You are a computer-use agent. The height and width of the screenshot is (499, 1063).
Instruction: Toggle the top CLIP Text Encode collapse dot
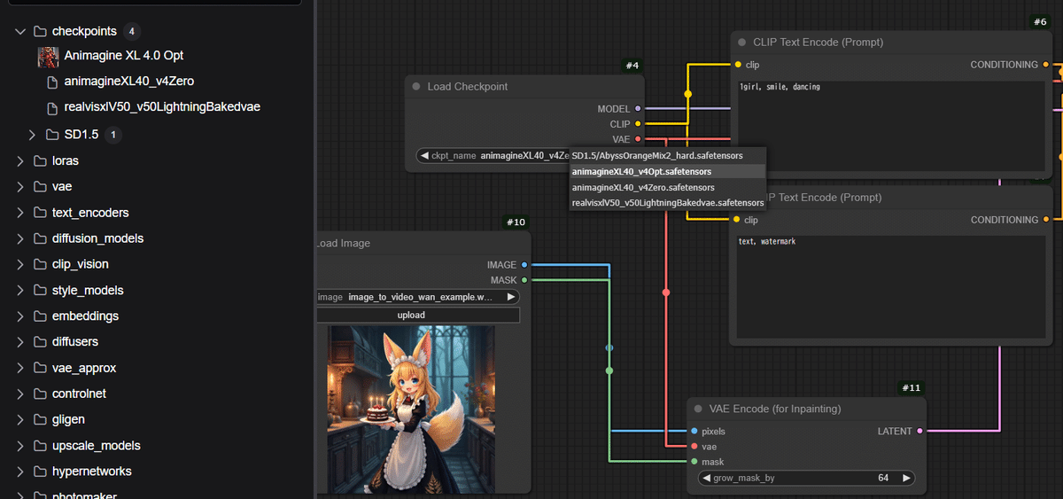(x=742, y=42)
